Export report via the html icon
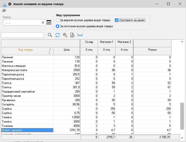The image size is (186, 142). (x=80, y=35)
